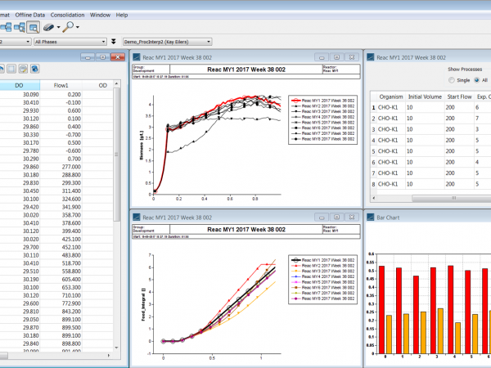
Task: Click data panel vertical scrollbar thumb
Action: [116, 155]
